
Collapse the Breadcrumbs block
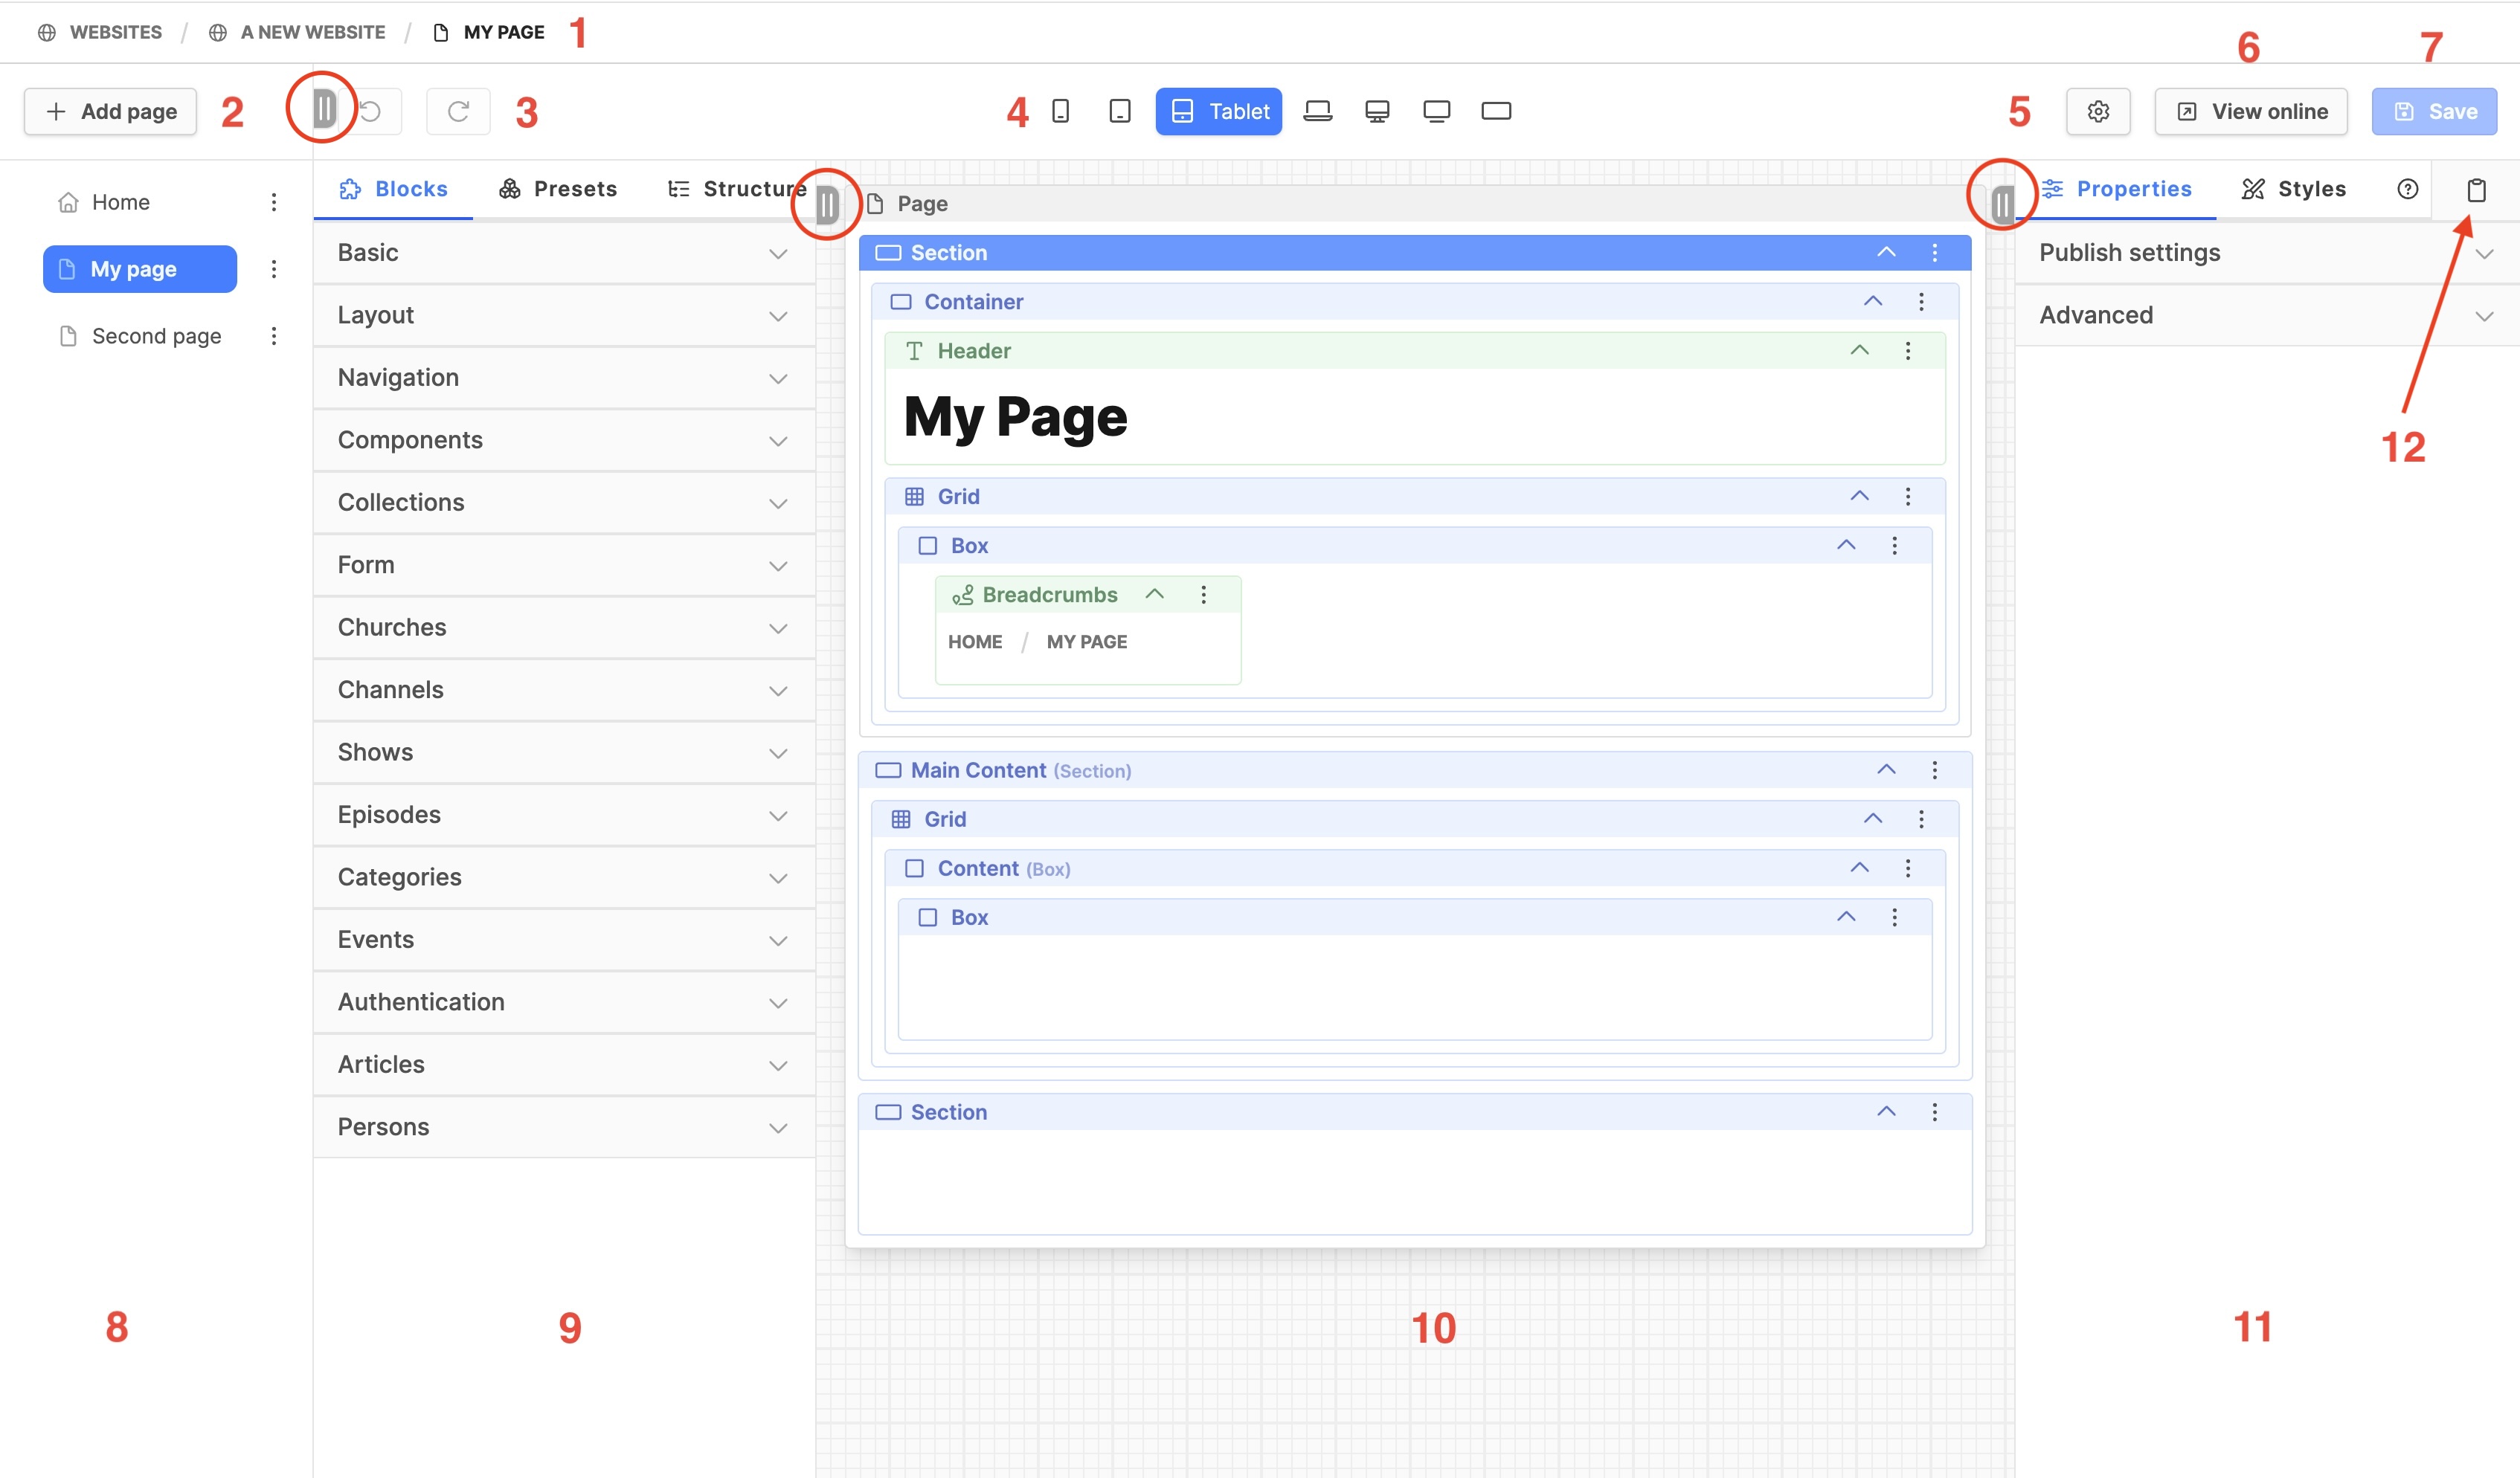click(x=1154, y=593)
